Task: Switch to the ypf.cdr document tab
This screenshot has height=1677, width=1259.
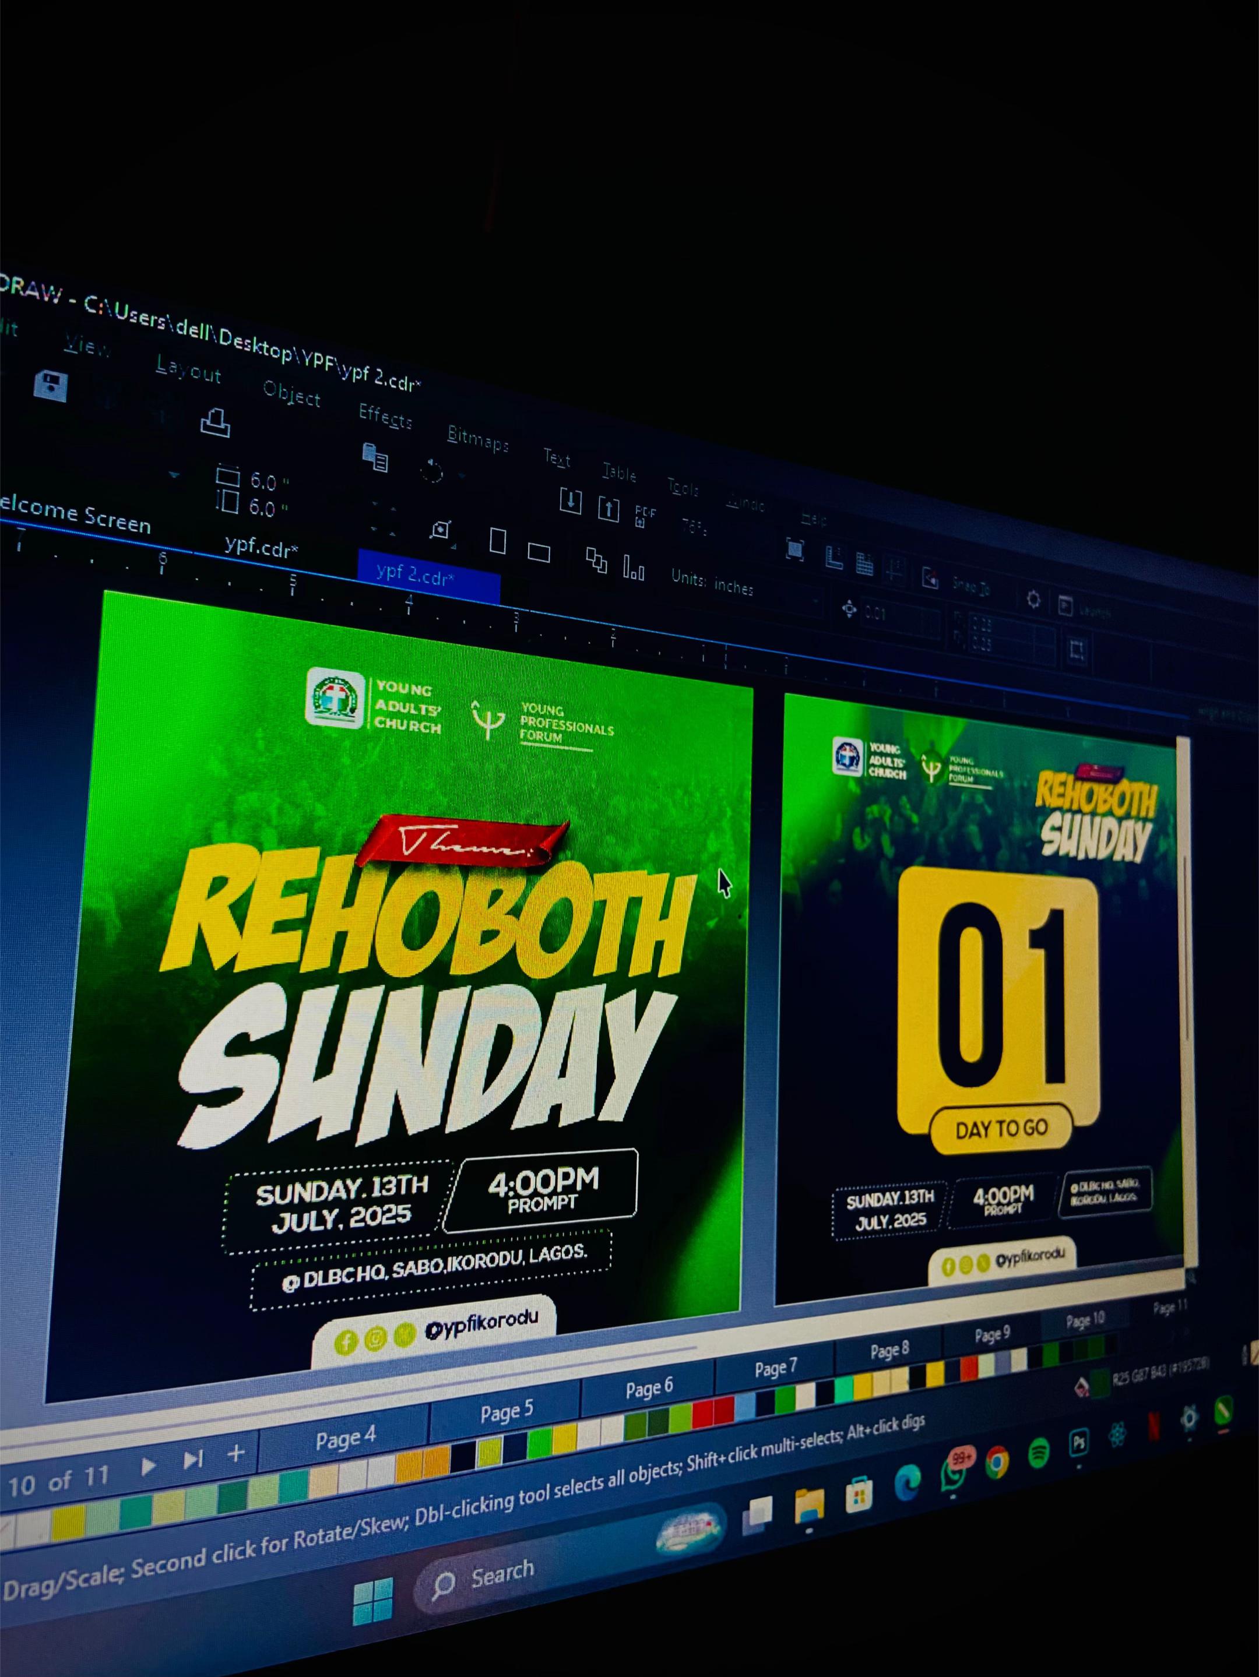Action: pos(261,547)
